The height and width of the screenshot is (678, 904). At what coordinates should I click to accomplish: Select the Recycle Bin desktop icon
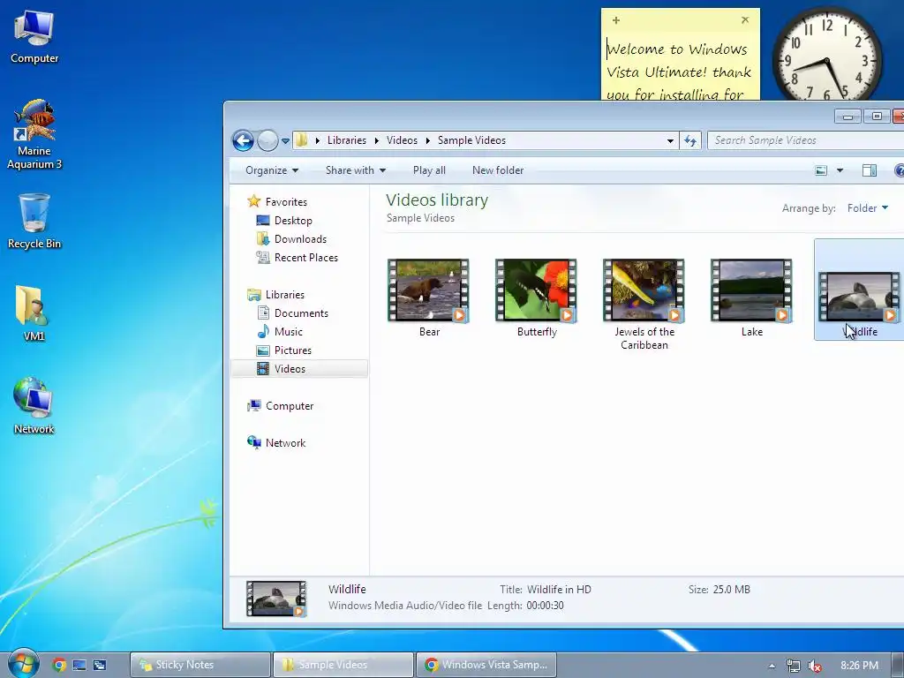click(34, 221)
